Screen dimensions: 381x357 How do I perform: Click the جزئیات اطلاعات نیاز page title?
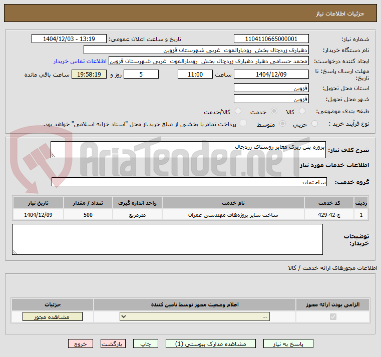point(340,14)
